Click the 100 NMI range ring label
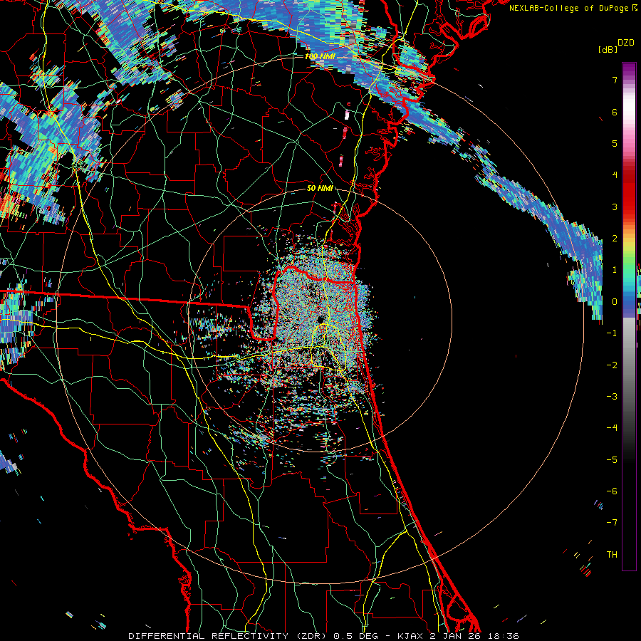641x641 pixels. coord(320,56)
